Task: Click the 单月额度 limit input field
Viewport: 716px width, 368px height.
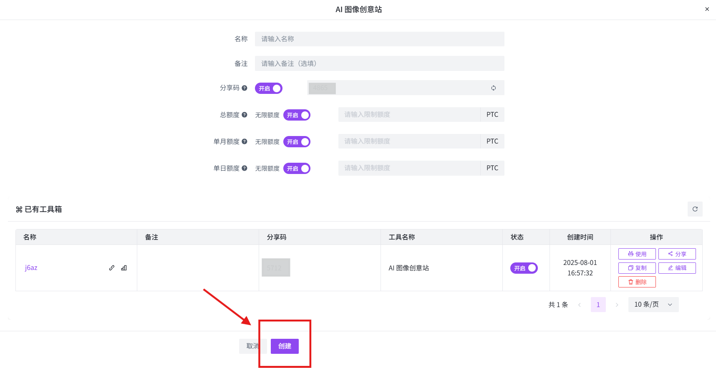Action: [409, 141]
